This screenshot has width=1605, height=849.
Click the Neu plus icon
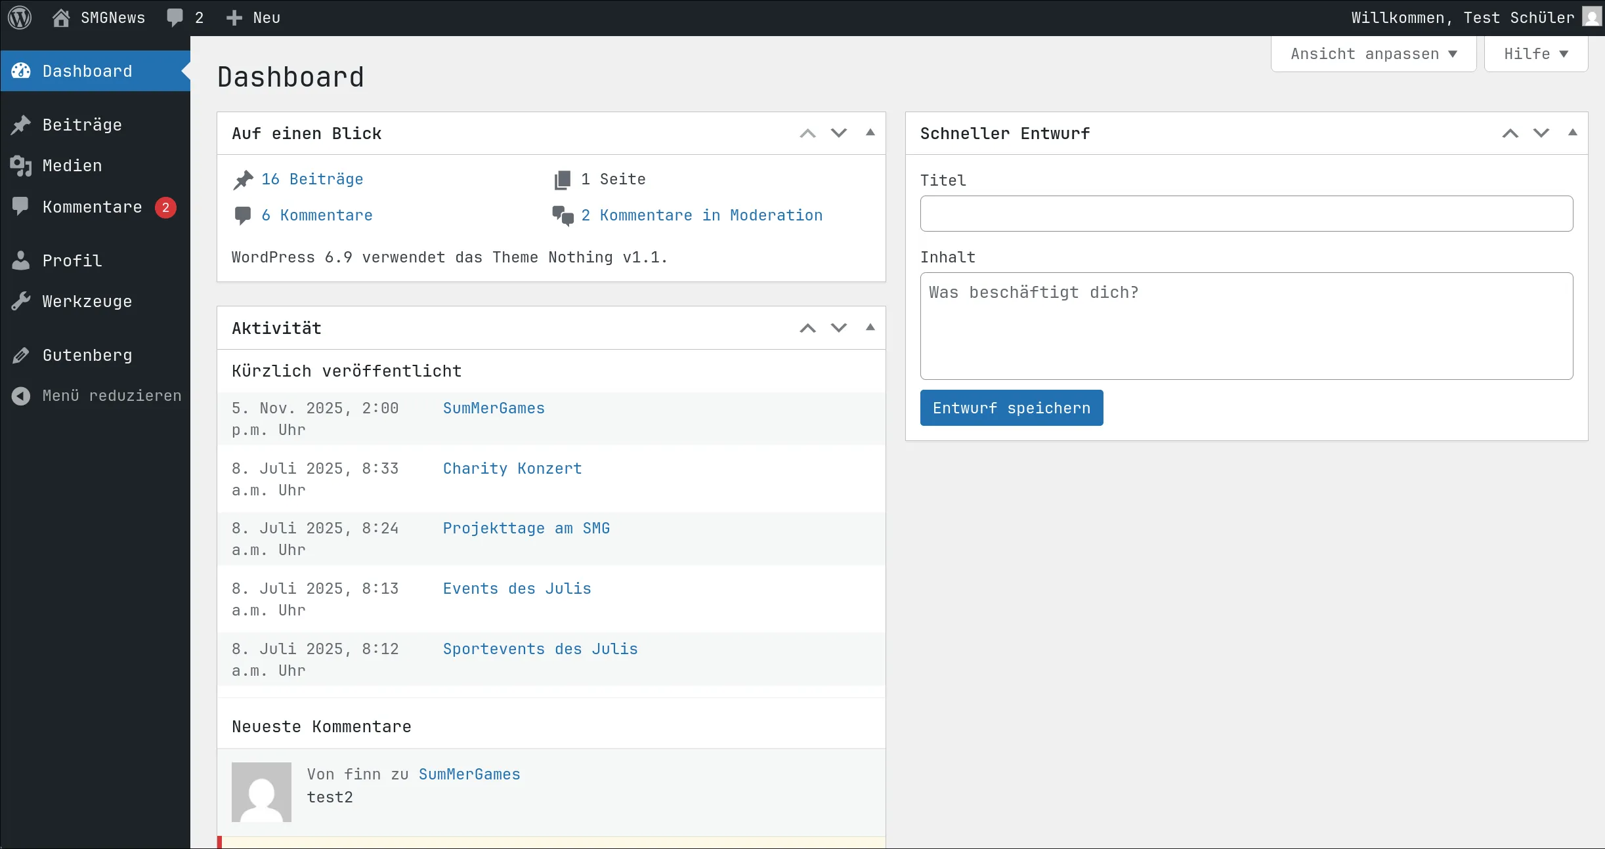tap(234, 17)
